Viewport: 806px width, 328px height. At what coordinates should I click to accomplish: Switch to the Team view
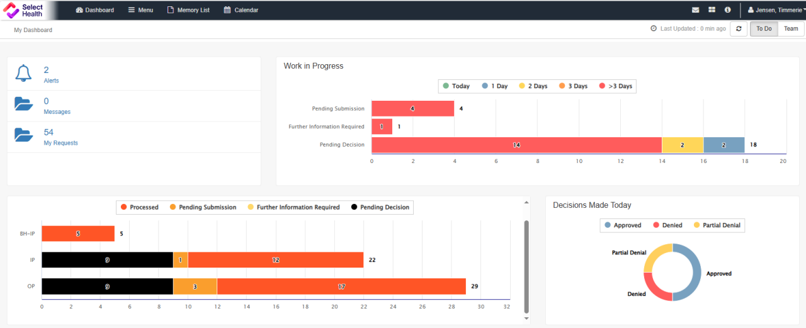791,29
